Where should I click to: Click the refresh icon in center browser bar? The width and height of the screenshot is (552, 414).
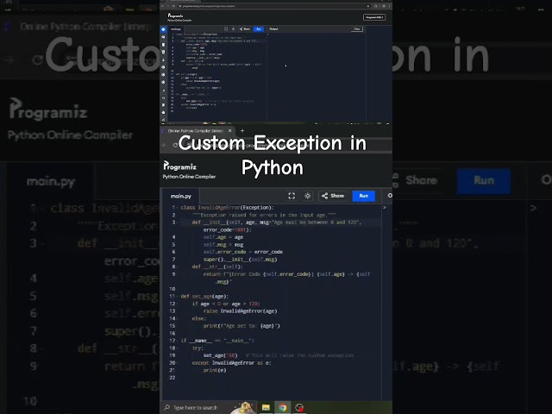pos(175,145)
